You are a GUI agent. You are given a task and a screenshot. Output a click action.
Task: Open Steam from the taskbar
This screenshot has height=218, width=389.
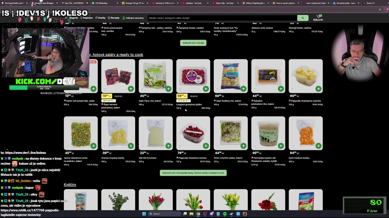[232, 214]
